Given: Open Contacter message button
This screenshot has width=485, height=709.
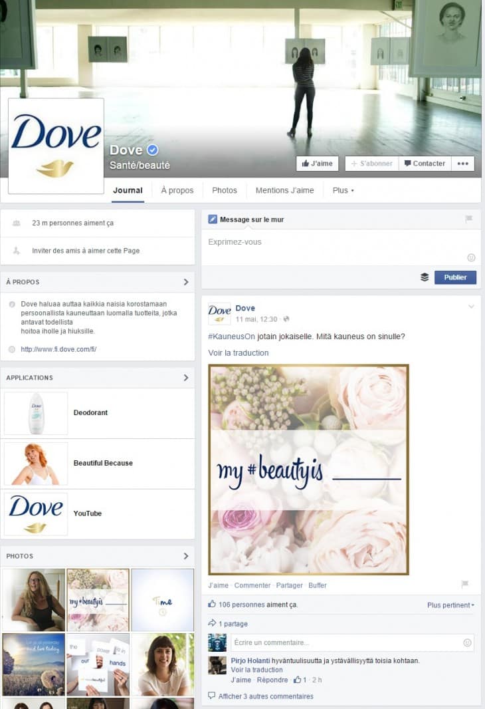Looking at the screenshot, I should point(425,163).
